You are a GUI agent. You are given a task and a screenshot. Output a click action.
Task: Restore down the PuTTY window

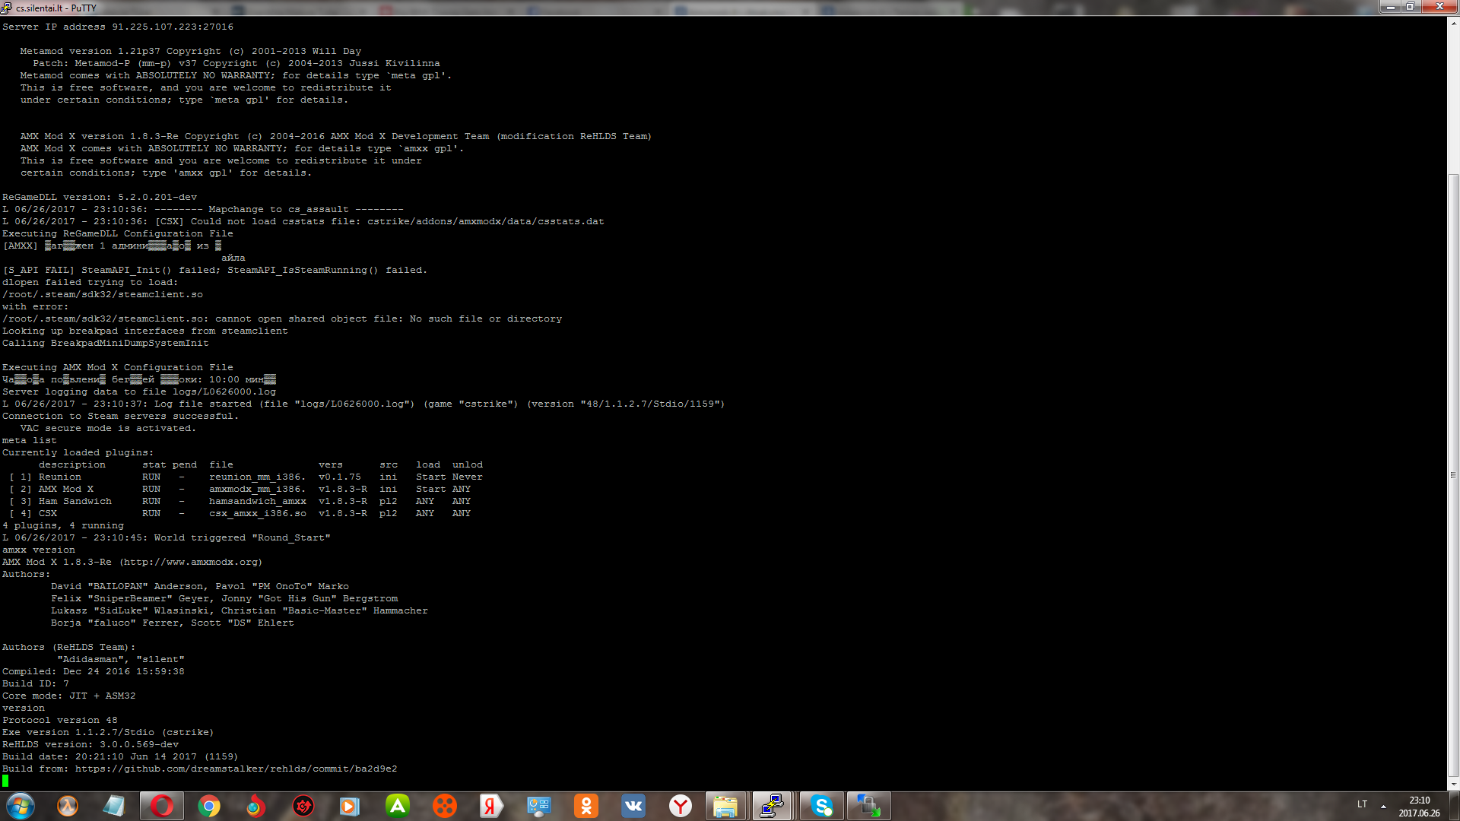tap(1411, 7)
